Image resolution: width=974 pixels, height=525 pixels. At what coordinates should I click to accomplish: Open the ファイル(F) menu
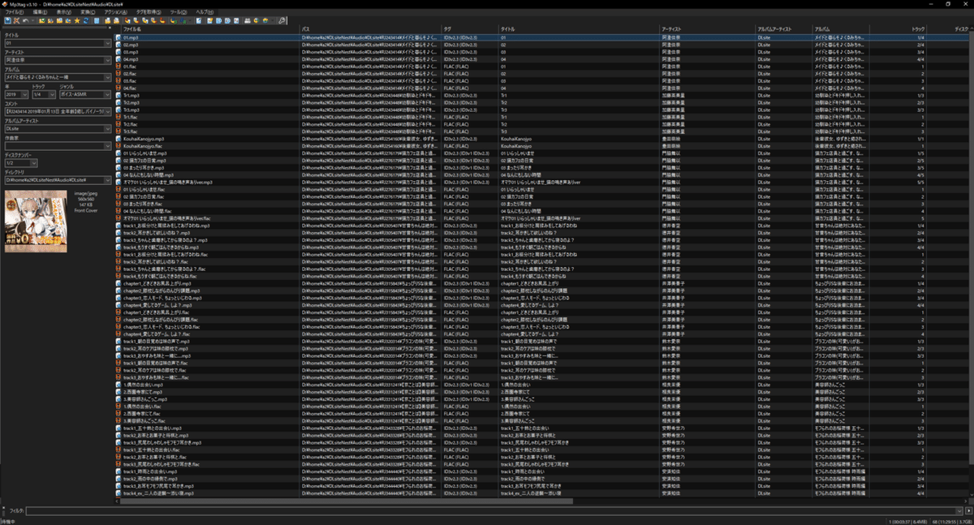[x=15, y=12]
